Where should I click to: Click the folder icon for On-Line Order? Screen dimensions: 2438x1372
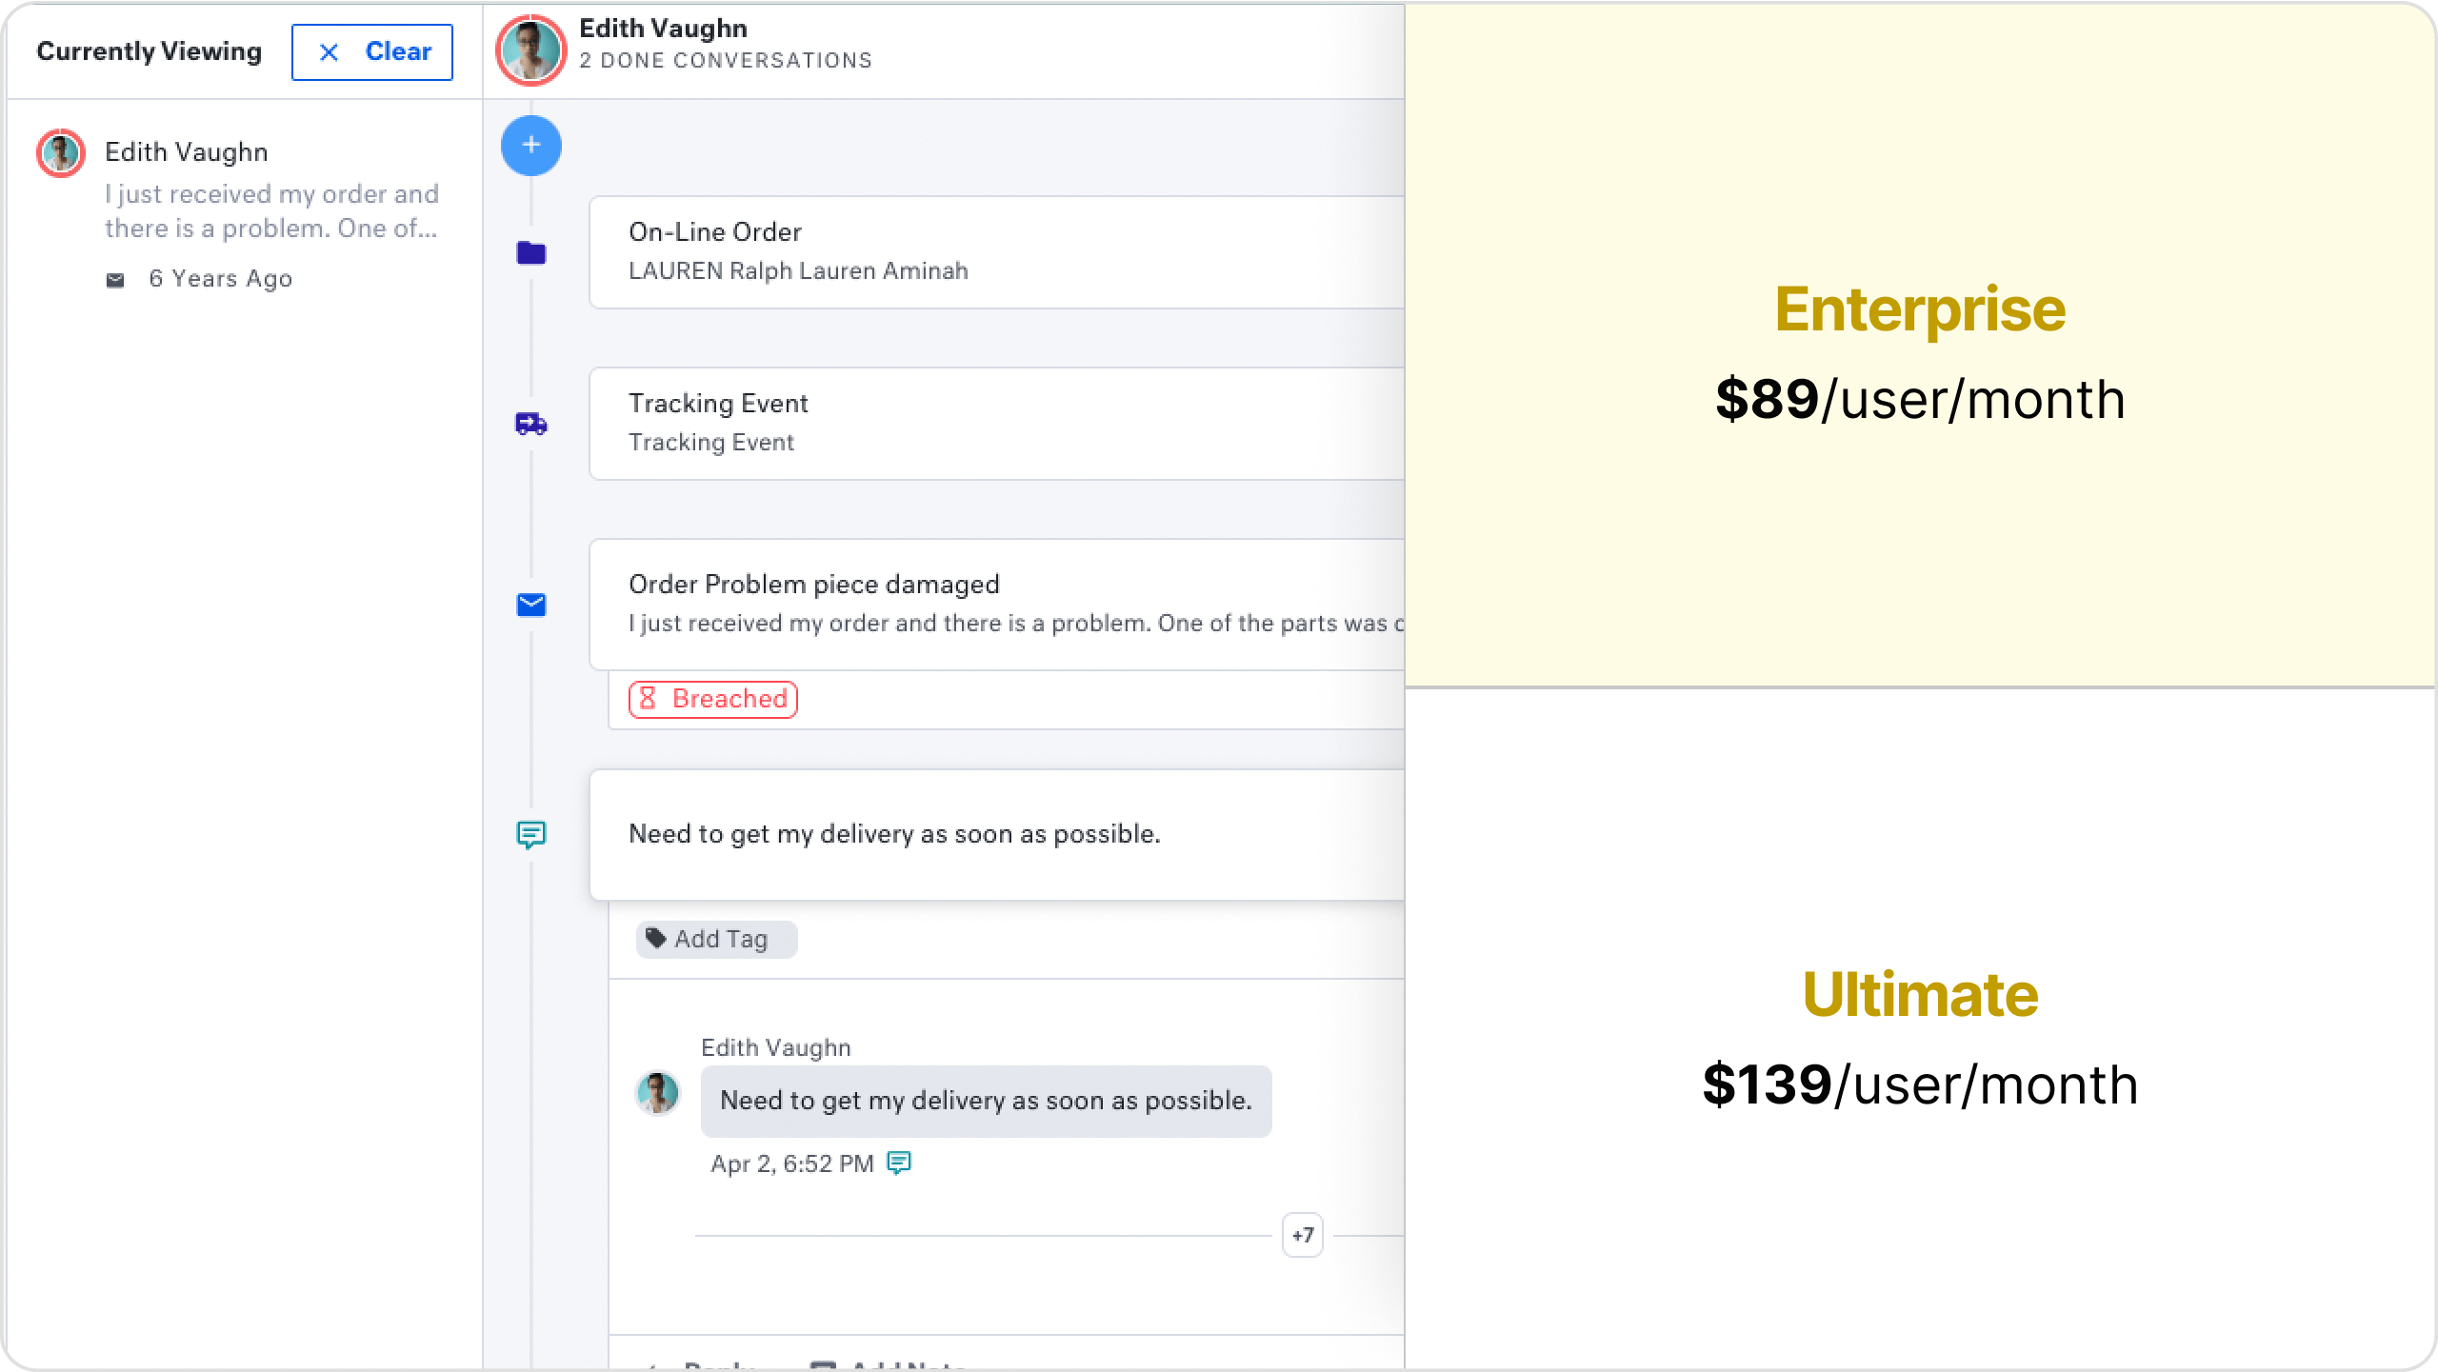coord(532,251)
